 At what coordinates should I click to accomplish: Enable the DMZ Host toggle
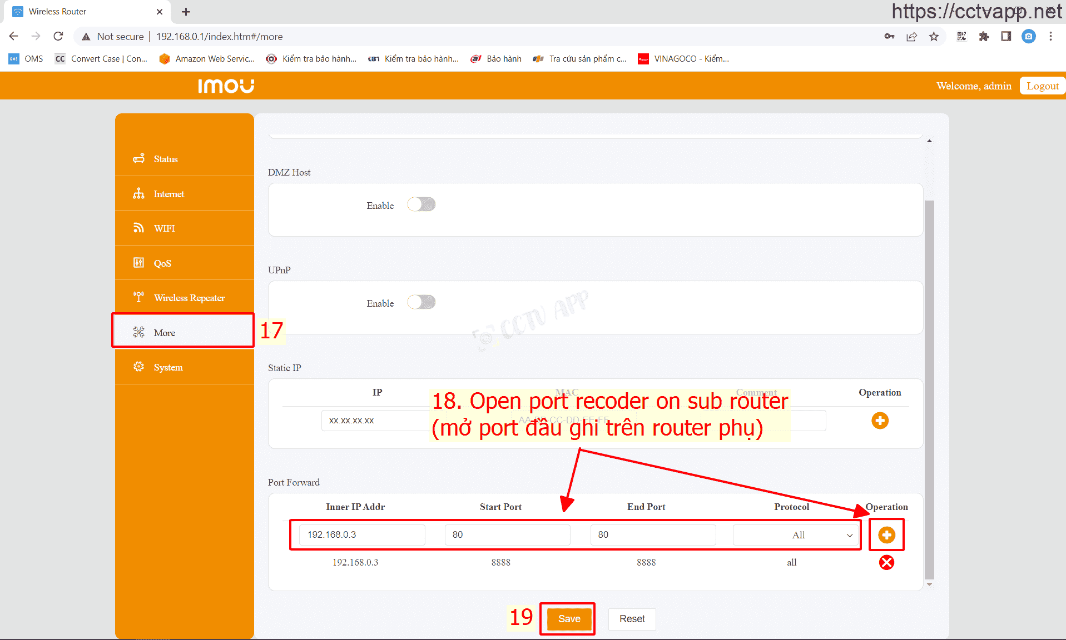click(421, 205)
